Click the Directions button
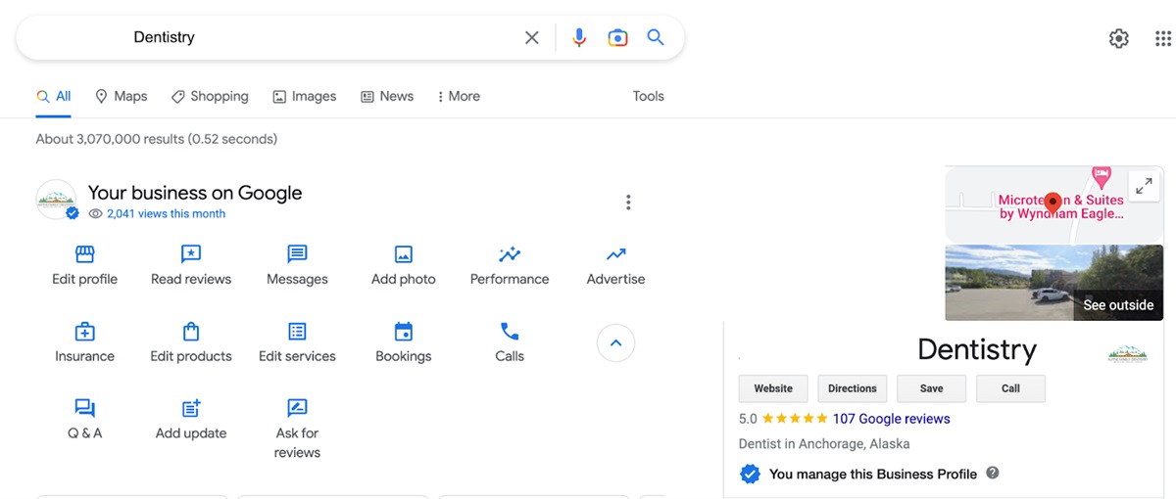This screenshot has height=499, width=1176. [x=853, y=388]
